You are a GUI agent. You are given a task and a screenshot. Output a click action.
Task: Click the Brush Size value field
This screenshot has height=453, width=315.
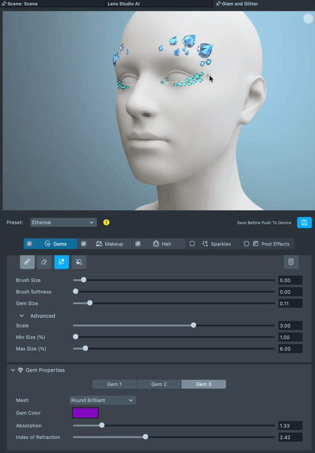click(x=289, y=280)
